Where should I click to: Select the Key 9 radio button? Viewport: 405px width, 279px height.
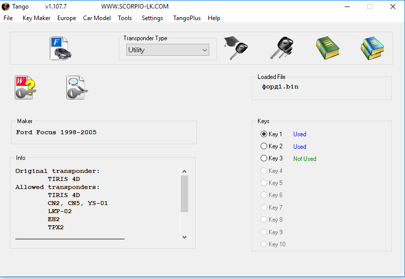point(264,232)
